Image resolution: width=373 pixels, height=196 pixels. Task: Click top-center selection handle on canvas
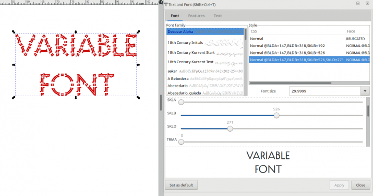click(76, 32)
